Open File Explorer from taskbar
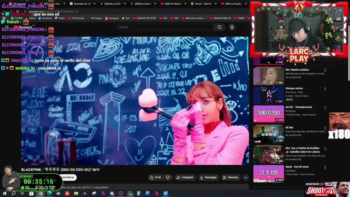 coord(76,193)
